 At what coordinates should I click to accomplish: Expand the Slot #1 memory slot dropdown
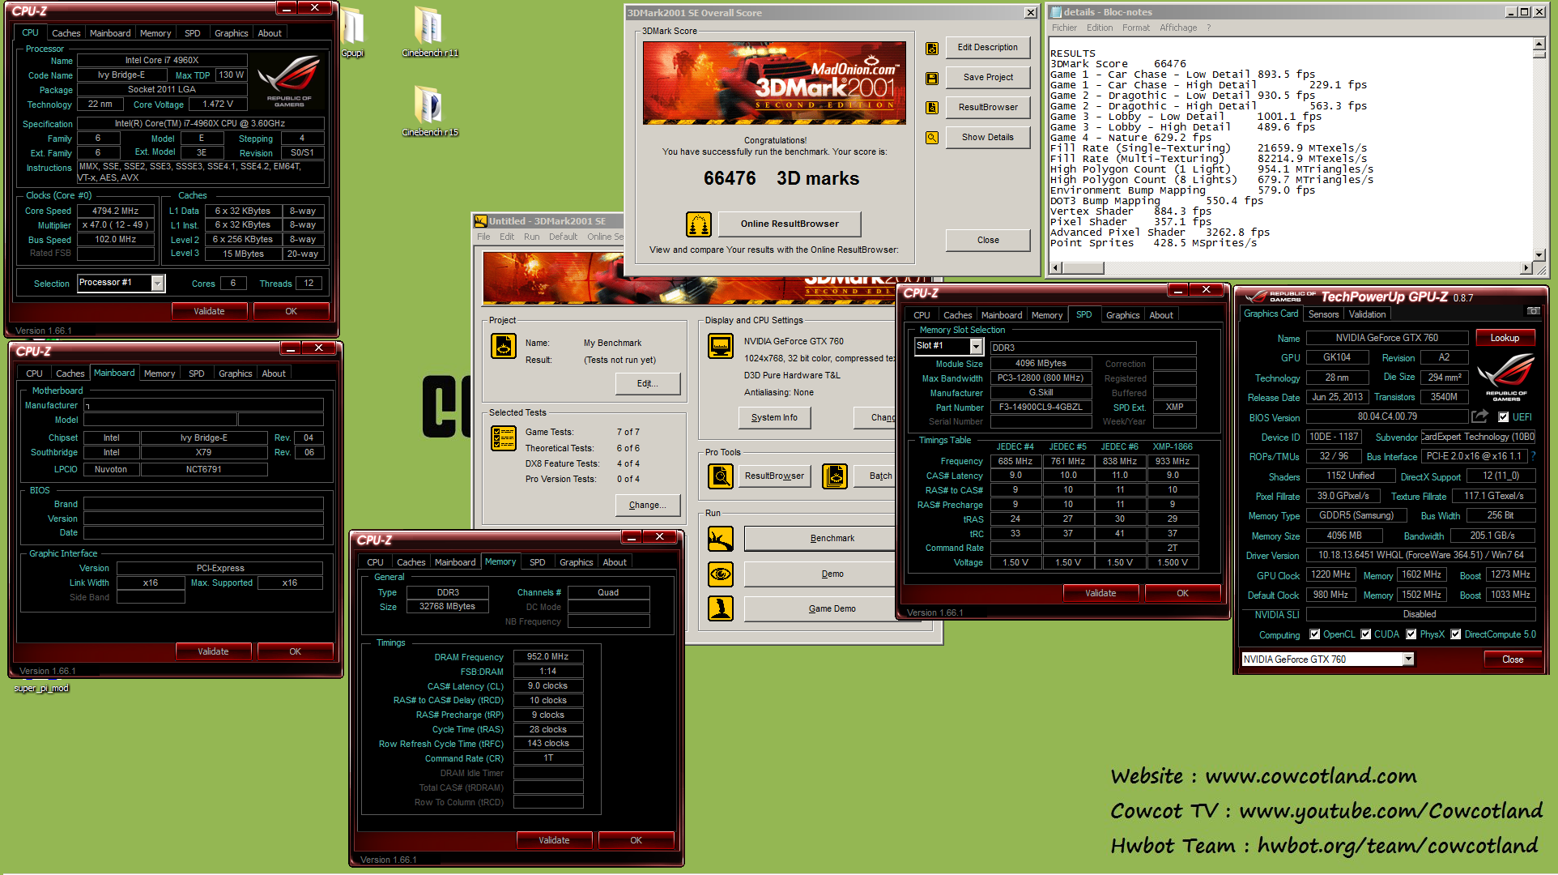pos(977,347)
